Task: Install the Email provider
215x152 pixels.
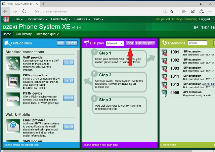Action: (x=69, y=126)
